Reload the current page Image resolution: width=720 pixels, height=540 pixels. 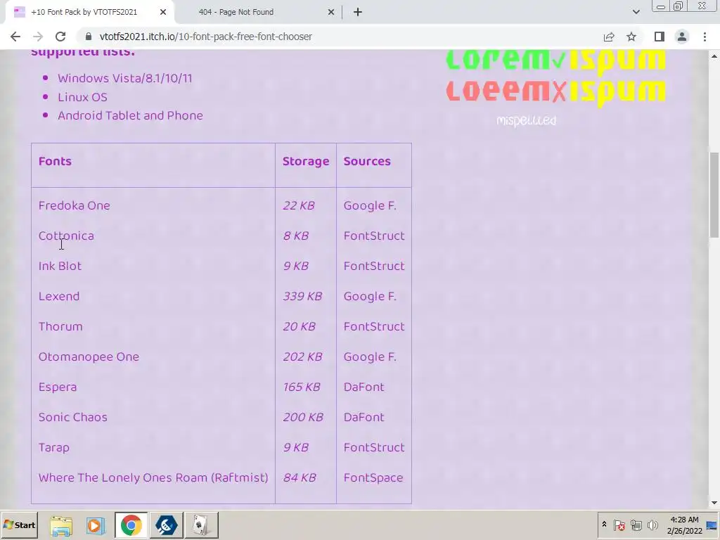(x=60, y=37)
